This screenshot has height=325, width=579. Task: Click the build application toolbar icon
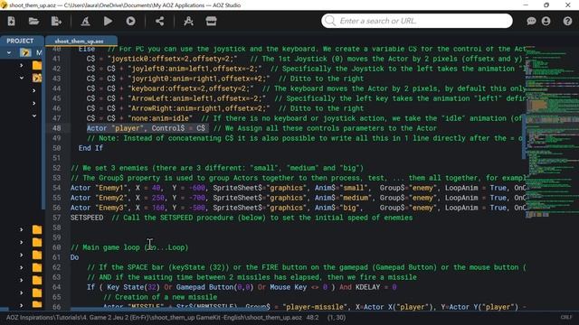(x=85, y=21)
